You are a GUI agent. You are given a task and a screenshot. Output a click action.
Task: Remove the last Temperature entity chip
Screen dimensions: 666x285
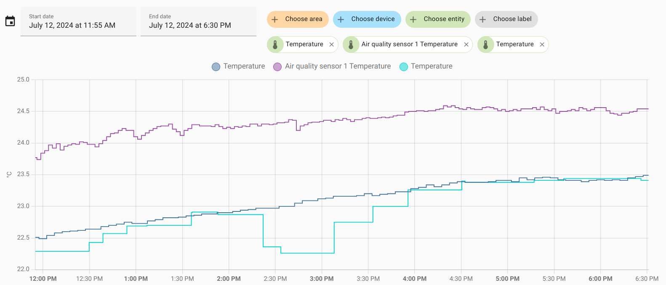pos(542,45)
